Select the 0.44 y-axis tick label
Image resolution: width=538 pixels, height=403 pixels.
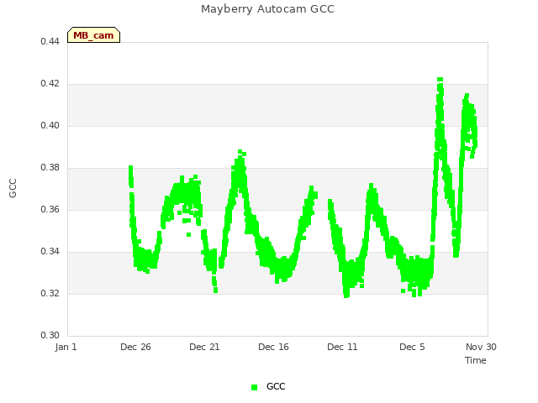click(x=50, y=41)
